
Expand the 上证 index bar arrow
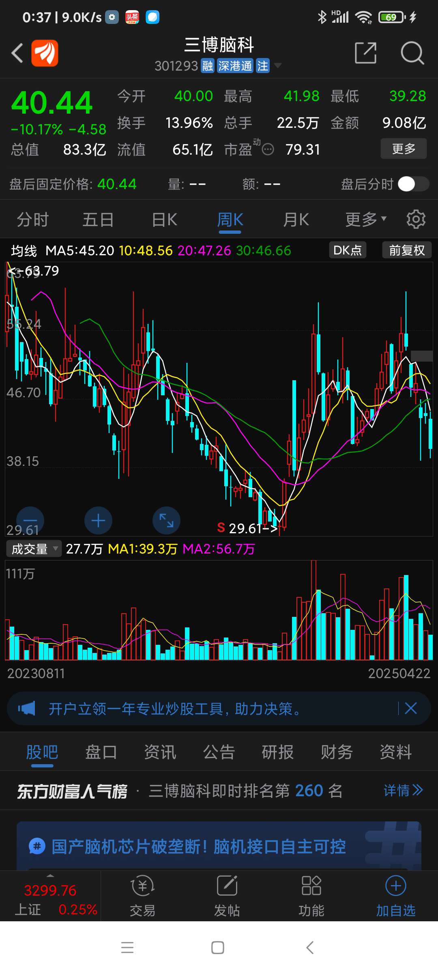click(x=50, y=876)
